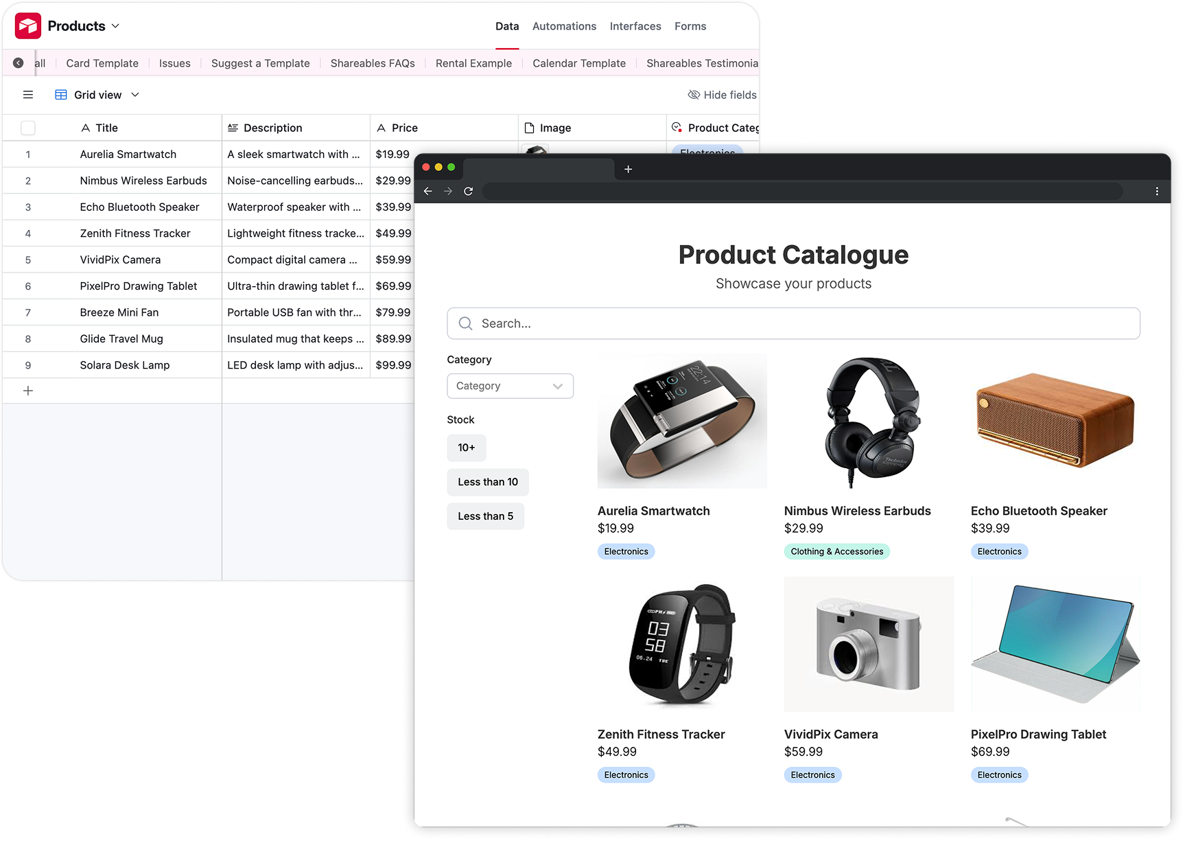The image size is (1185, 841).
Task: Click the browser reload icon
Action: [469, 192]
